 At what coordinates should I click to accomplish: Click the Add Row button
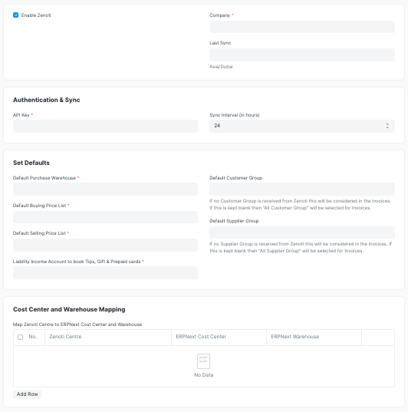(28, 394)
